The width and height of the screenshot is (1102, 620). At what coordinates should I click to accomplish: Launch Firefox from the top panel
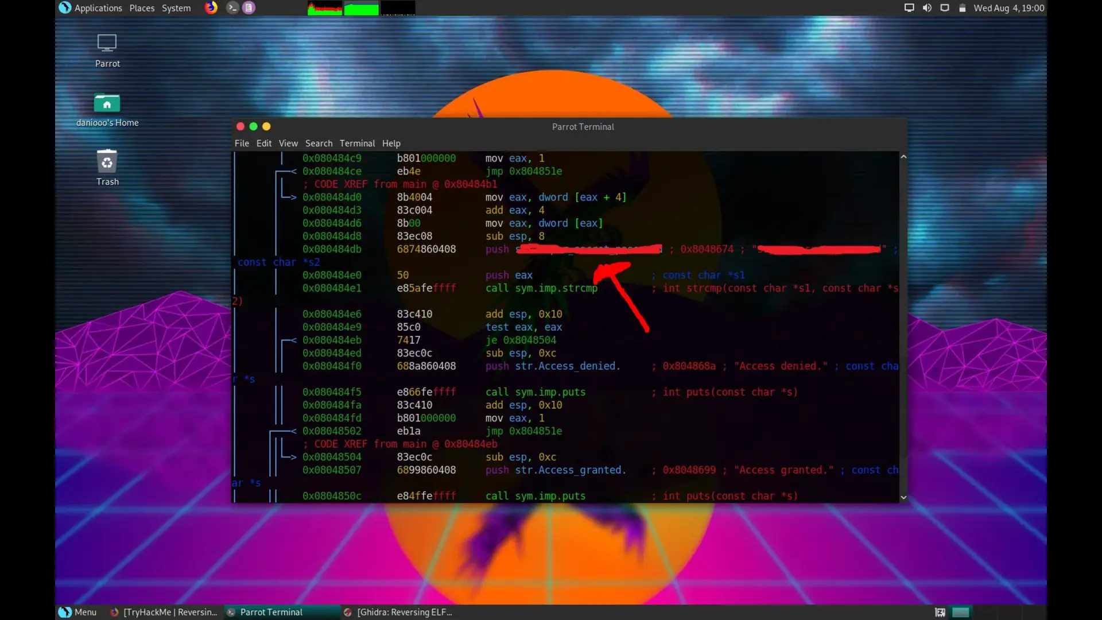coord(211,7)
